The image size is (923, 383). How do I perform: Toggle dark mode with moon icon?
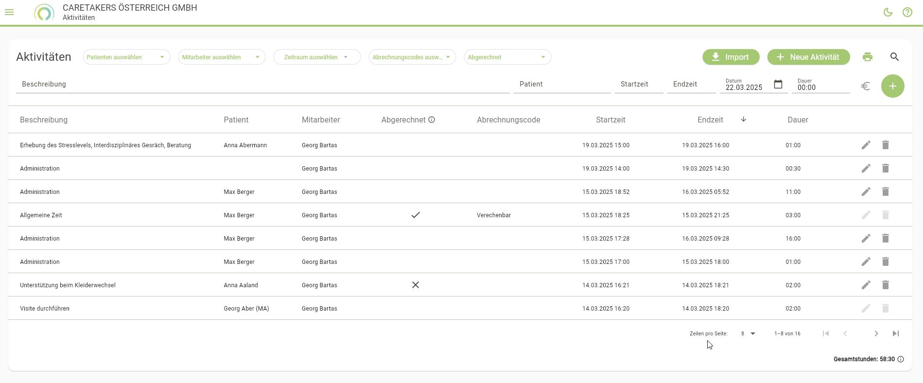[888, 12]
